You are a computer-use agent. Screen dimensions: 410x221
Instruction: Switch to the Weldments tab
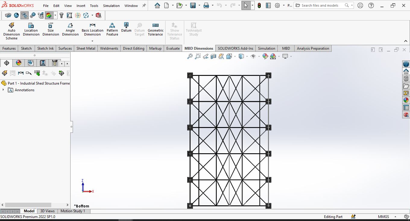click(109, 48)
